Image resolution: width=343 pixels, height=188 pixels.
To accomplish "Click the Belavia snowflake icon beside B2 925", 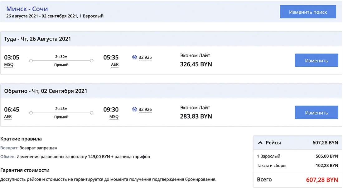I will click(x=135, y=57).
